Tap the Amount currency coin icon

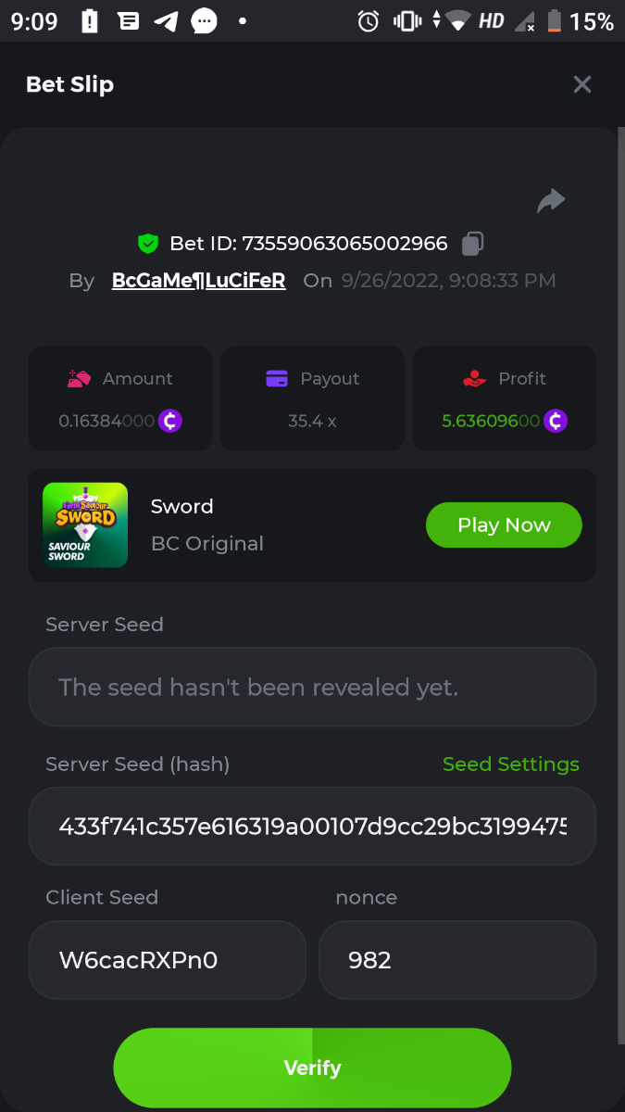coord(170,421)
